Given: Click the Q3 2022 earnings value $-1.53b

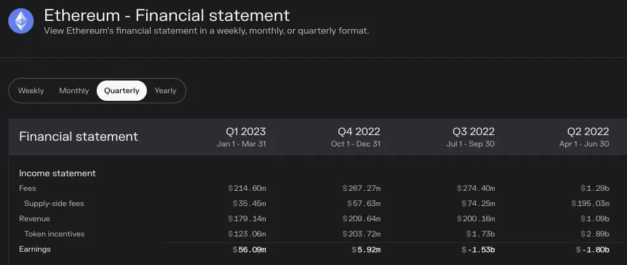Looking at the screenshot, I should click(478, 250).
